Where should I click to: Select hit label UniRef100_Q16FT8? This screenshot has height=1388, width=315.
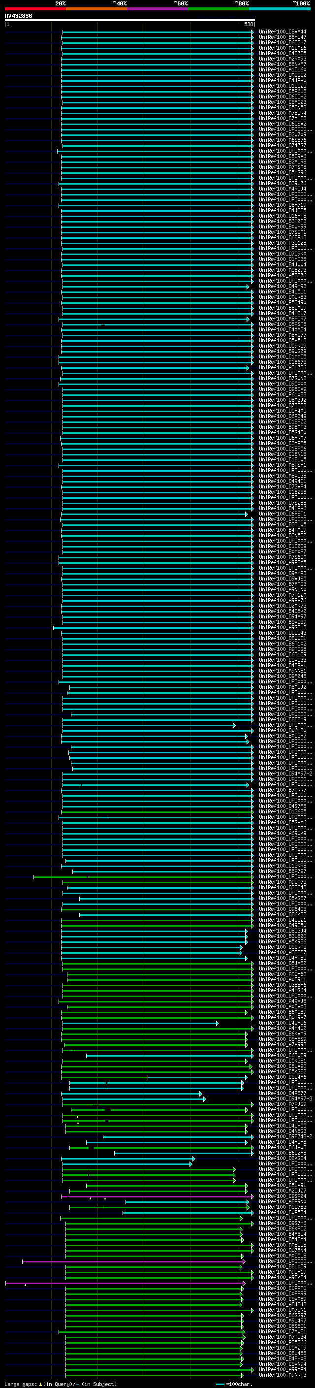click(283, 216)
